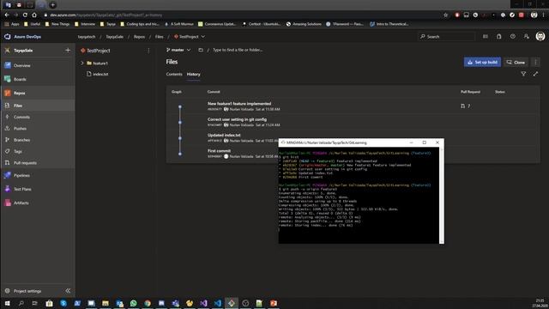Click the Files breadcrumb
The image size is (549, 309).
click(159, 36)
